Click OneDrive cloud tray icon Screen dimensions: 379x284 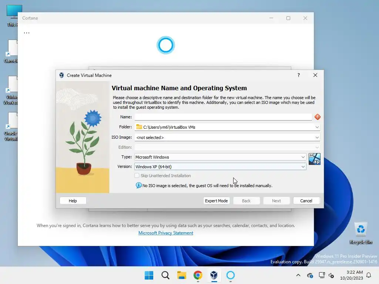coord(310,275)
